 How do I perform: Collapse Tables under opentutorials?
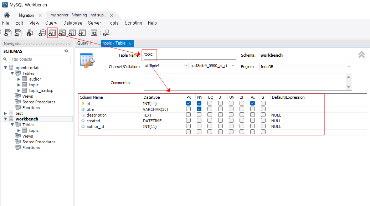[12, 73]
